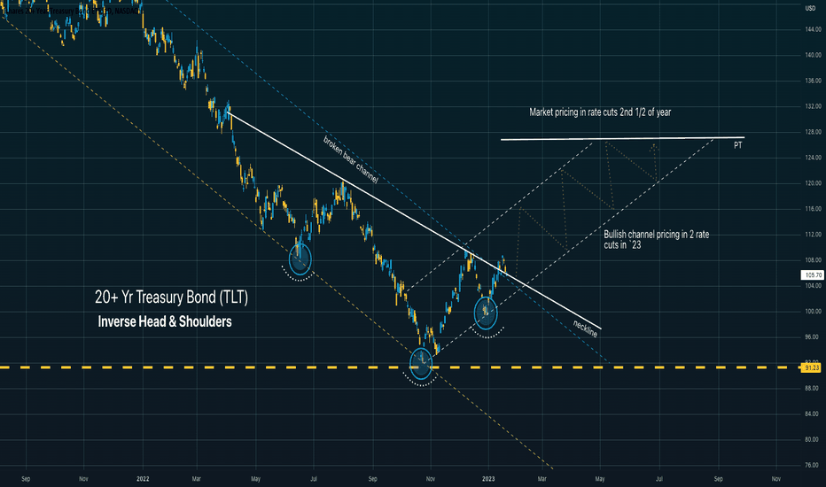The height and width of the screenshot is (487, 826).
Task: Select the right shoulder circle near 2023
Action: coord(486,313)
